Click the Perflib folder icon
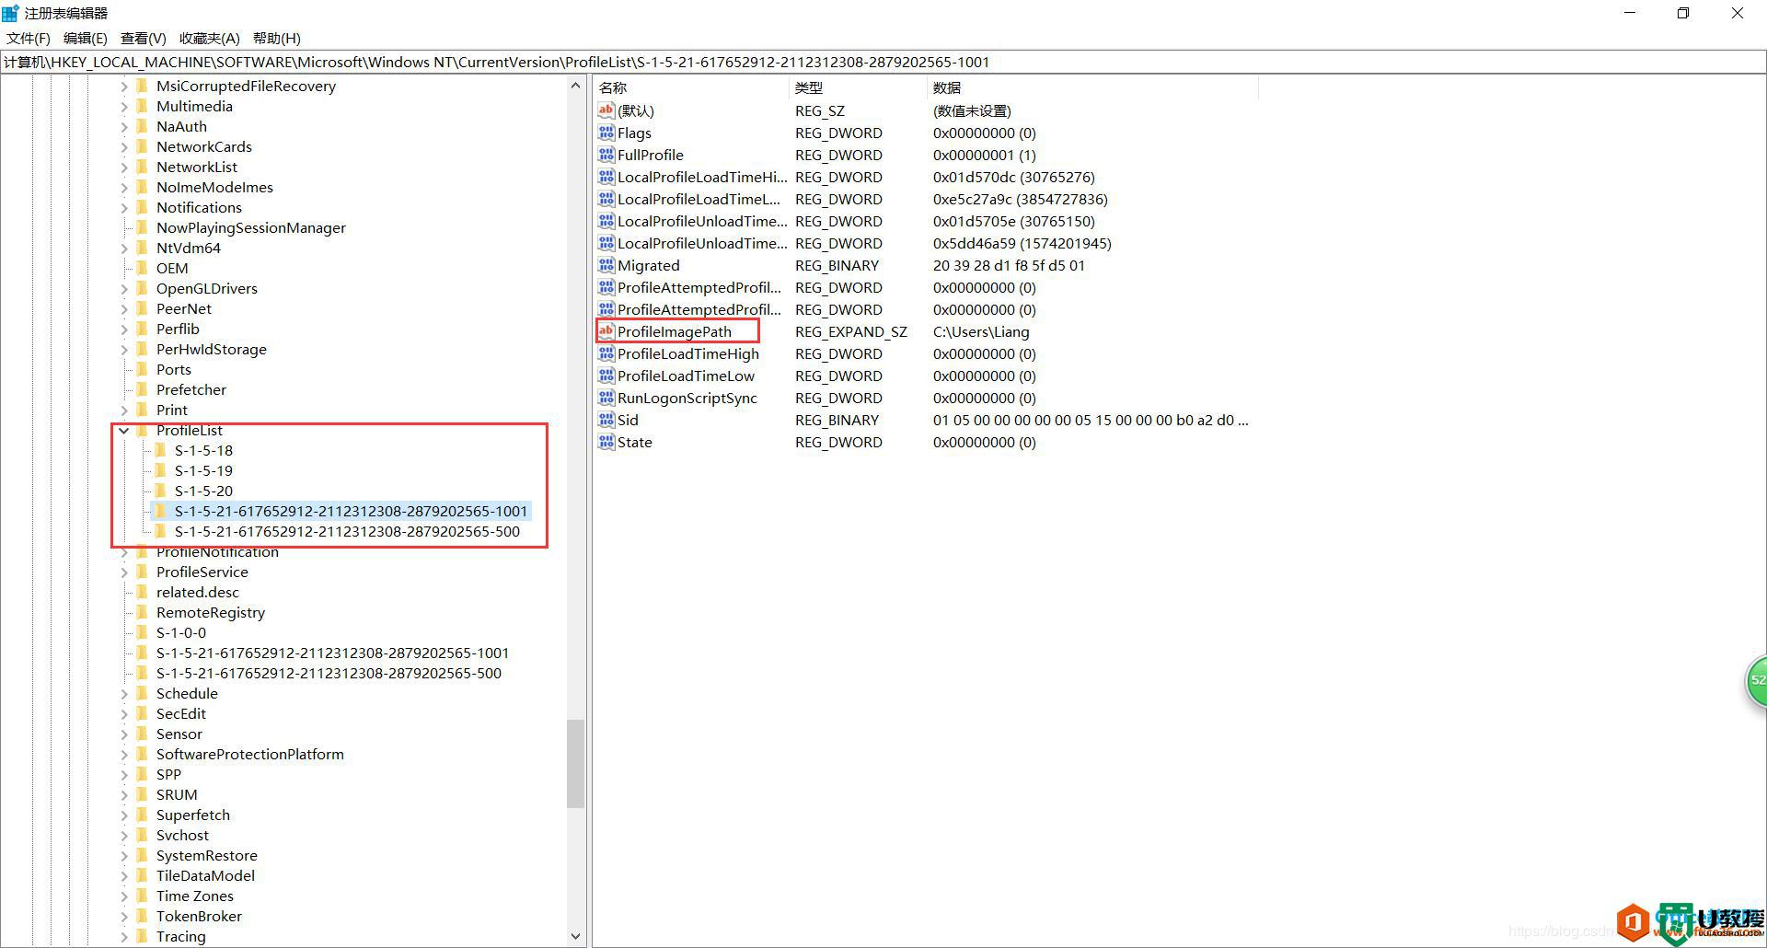This screenshot has height=948, width=1767. 142,329
